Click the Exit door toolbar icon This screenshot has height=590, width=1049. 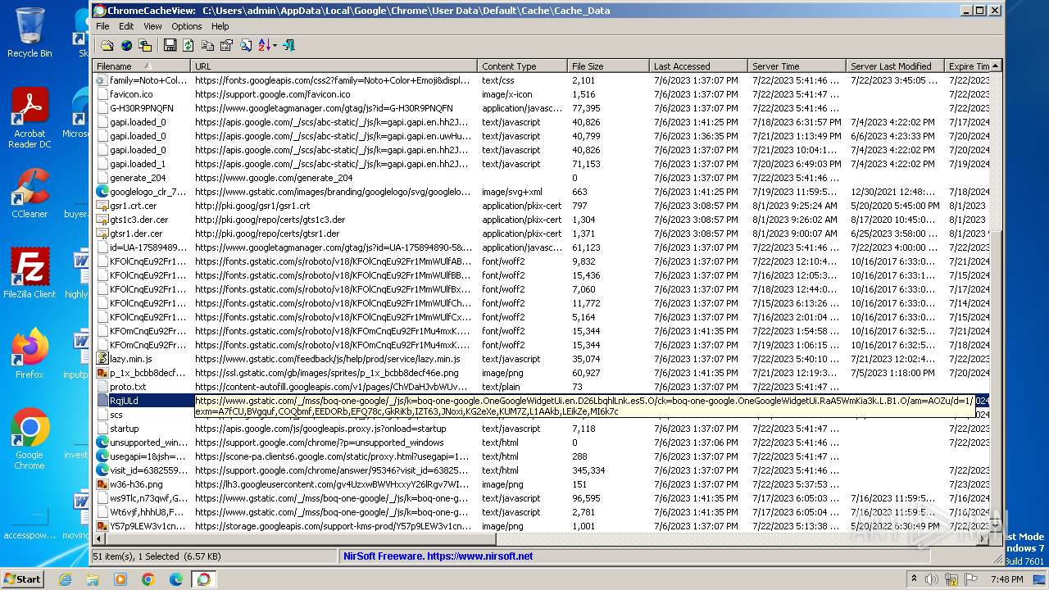[288, 46]
